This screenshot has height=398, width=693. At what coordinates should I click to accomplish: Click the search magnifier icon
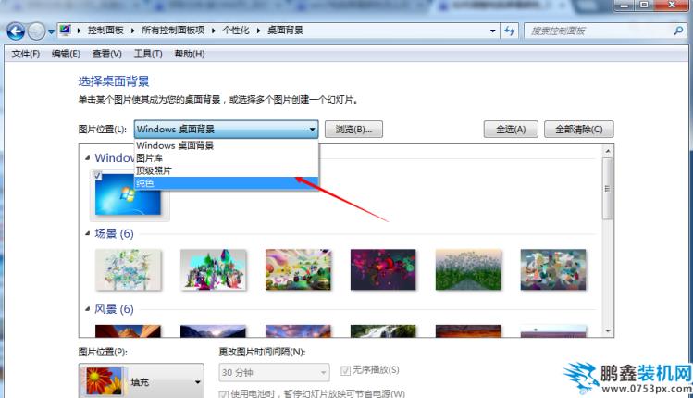click(678, 31)
